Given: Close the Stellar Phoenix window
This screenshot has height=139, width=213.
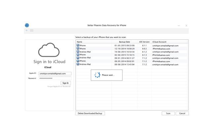Looking at the screenshot, I should [x=186, y=25].
